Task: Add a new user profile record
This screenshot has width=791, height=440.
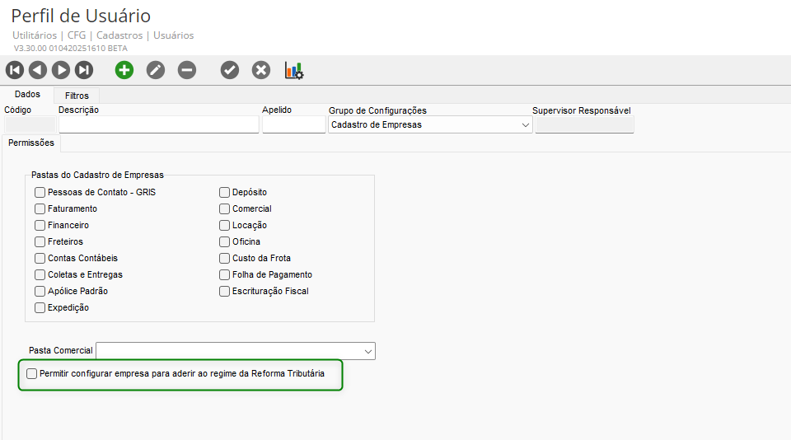Action: coord(124,70)
